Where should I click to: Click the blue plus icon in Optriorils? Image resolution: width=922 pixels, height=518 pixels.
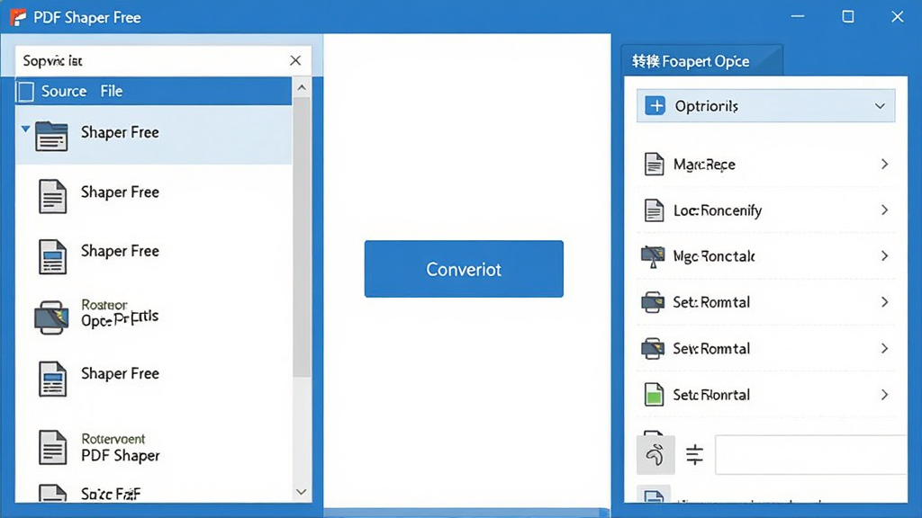(655, 106)
